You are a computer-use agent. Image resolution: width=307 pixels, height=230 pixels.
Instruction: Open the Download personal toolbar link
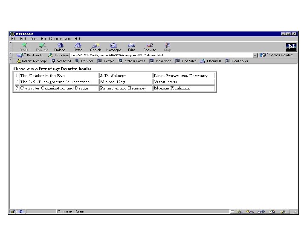click(160, 61)
